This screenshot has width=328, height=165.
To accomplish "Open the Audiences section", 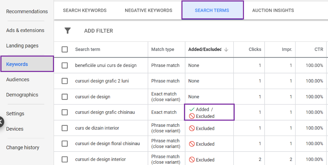I will pos(18,79).
